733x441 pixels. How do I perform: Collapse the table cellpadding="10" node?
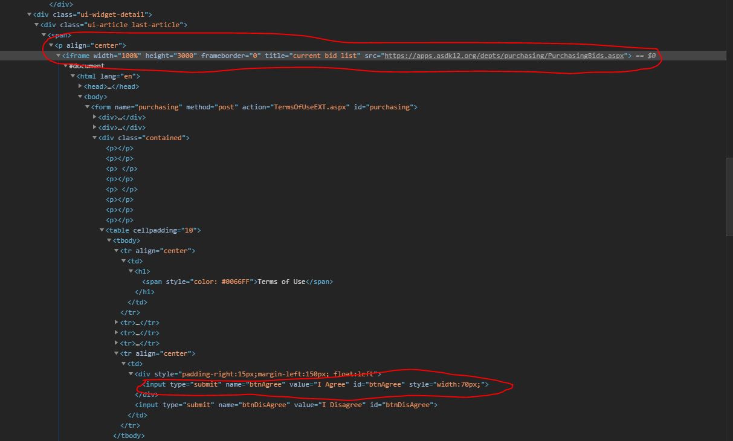coord(102,230)
